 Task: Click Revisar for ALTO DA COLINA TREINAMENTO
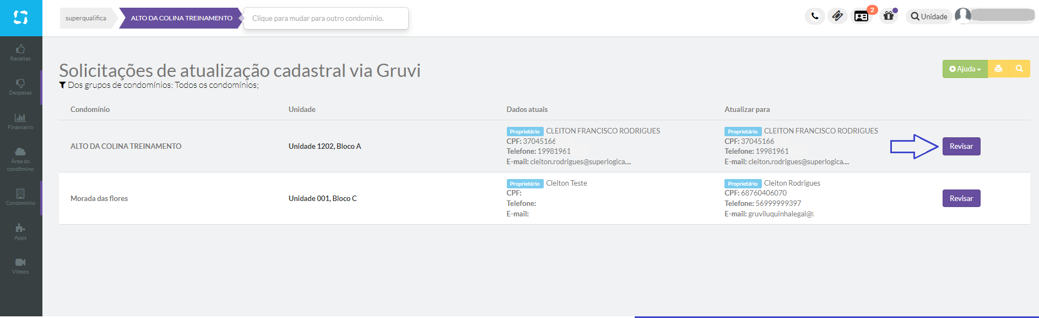coord(961,147)
